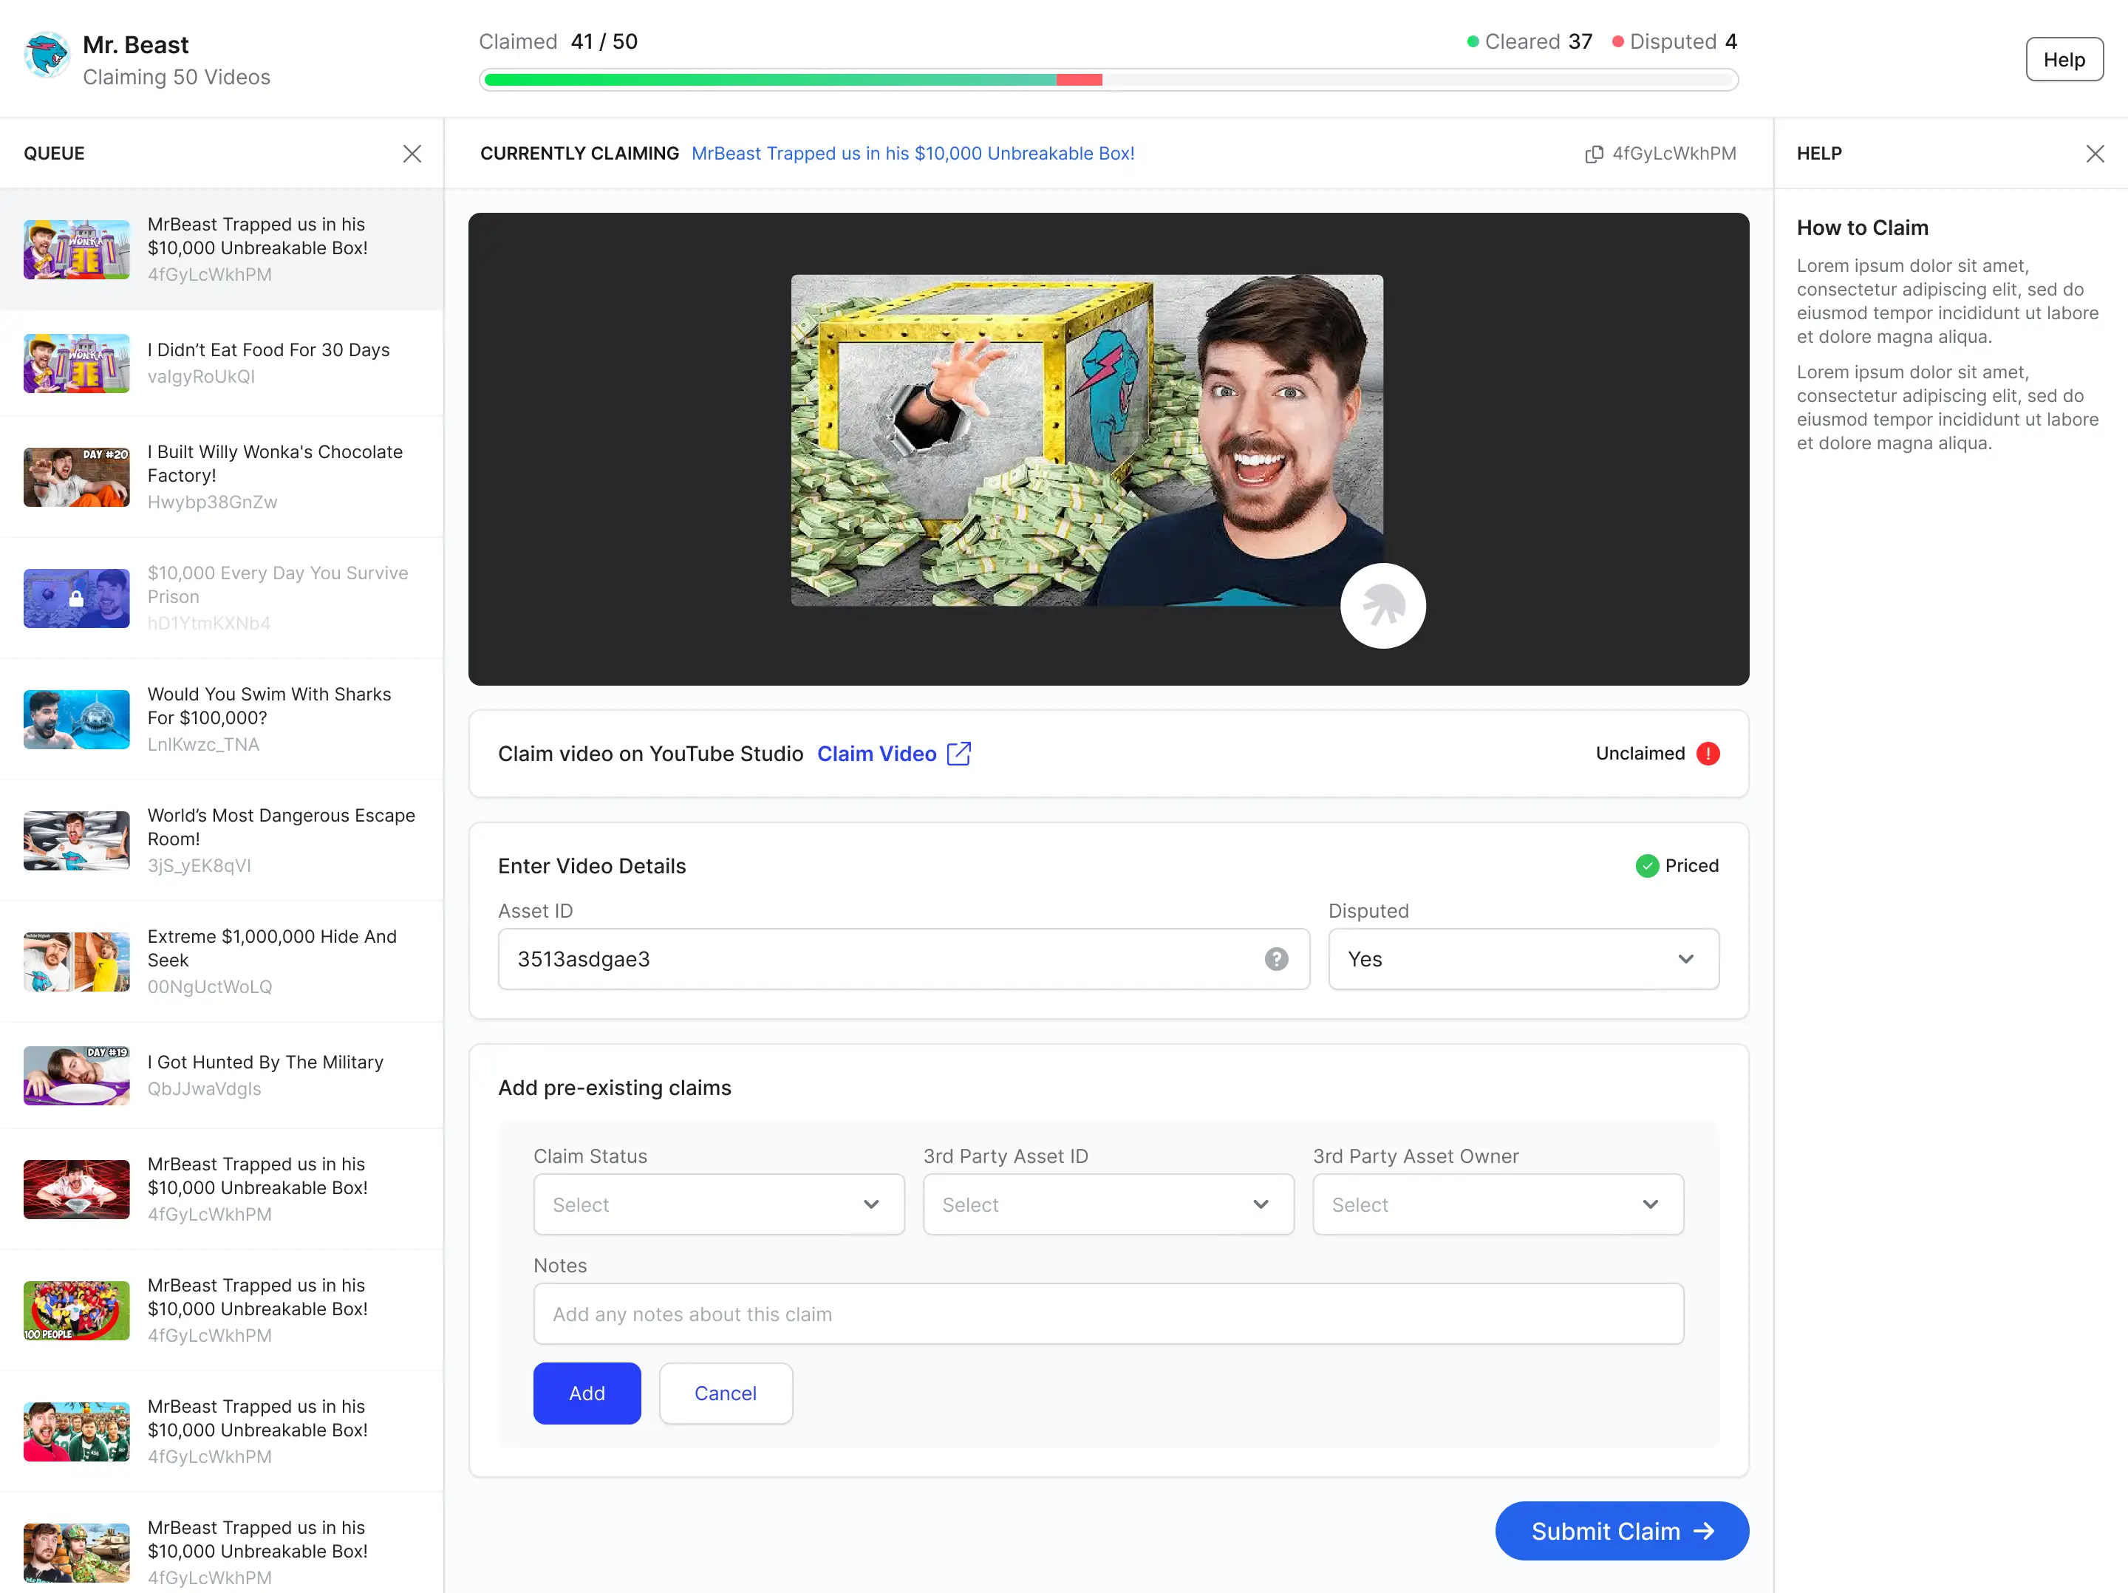Click video ID valgyRoUkQI in queue
This screenshot has height=1593, width=2128.
pyautogui.click(x=201, y=377)
